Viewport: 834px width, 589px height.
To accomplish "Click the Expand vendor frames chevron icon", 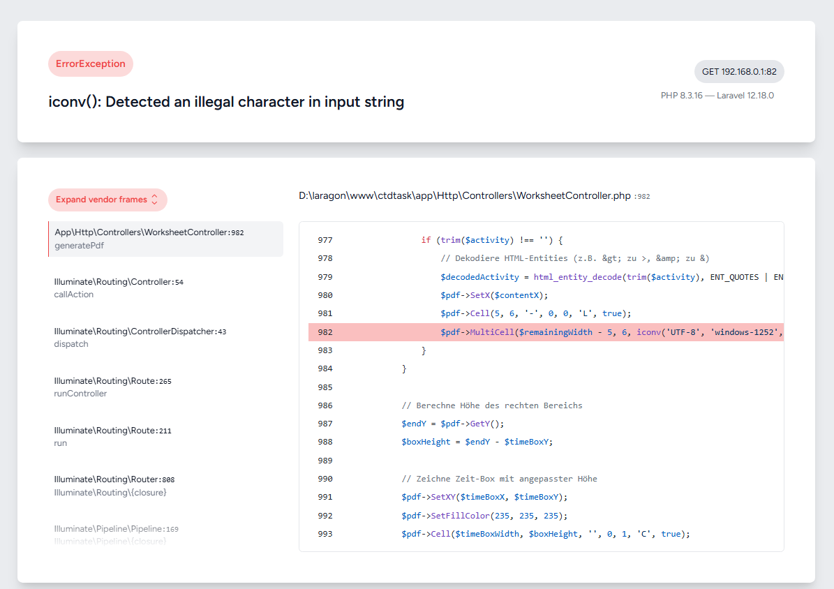I will click(x=154, y=200).
